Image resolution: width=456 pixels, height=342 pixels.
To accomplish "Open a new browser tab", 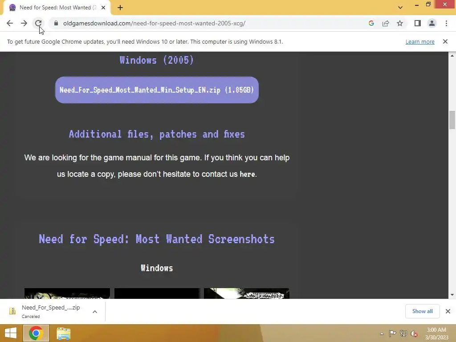I will coord(120,8).
